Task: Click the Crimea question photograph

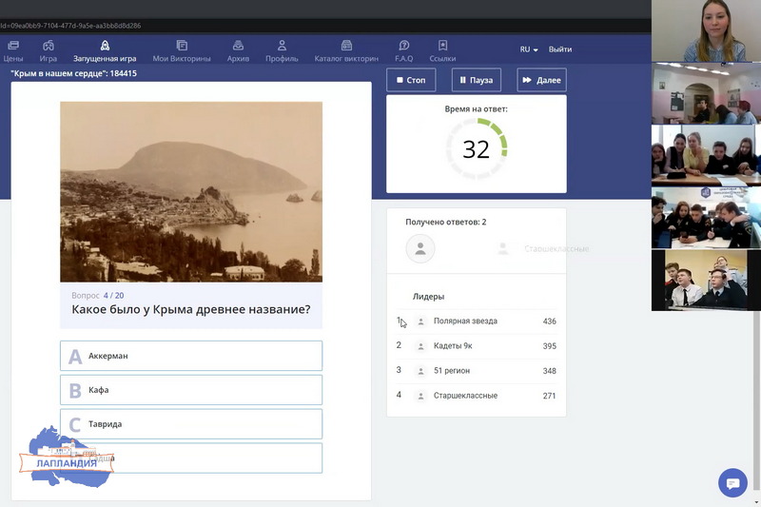Action: 191,191
